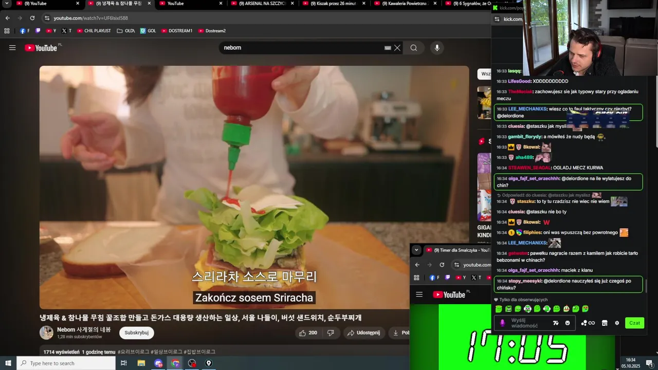Viewport: 658px width, 370px height.
Task: Open the Nebom channel avatar
Action: [x=46, y=332]
